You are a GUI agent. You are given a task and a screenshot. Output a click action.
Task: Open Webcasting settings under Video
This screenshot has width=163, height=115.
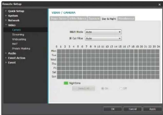point(19,39)
